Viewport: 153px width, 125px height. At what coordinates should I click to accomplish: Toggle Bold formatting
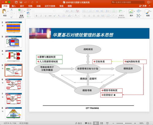[36, 16]
